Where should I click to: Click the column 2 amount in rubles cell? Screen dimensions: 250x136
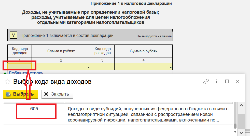(x=61, y=67)
